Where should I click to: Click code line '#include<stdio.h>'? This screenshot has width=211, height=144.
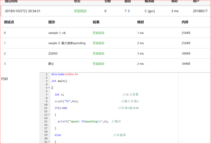[x=65, y=74]
